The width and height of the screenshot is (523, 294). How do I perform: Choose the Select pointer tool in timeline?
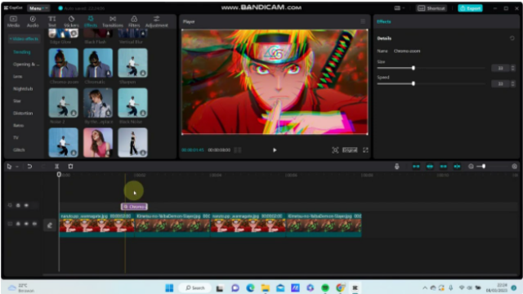pyautogui.click(x=9, y=167)
